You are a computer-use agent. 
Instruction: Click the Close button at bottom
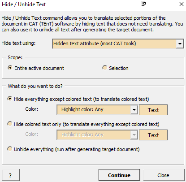tap(164, 175)
